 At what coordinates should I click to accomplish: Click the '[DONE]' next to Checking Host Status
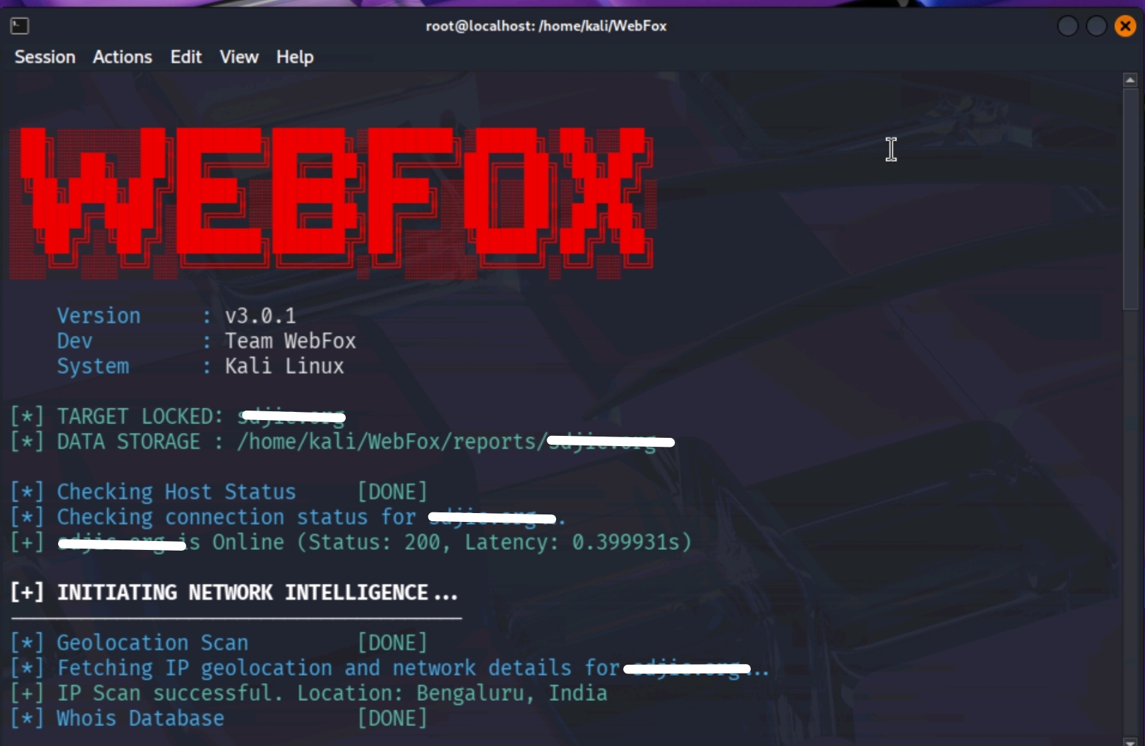pyautogui.click(x=393, y=492)
